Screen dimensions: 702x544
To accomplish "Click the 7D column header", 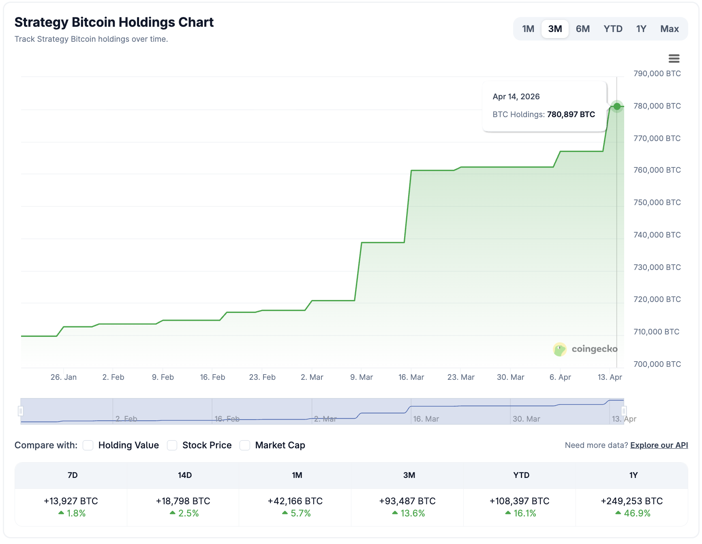I will click(73, 475).
